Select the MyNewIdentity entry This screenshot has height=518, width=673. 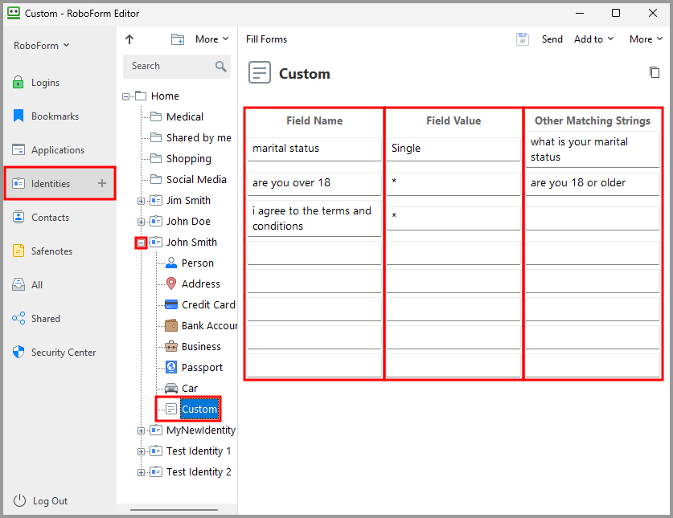coord(193,430)
